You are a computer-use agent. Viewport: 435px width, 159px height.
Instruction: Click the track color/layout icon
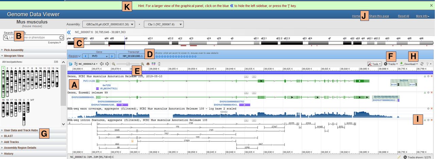click(154, 64)
